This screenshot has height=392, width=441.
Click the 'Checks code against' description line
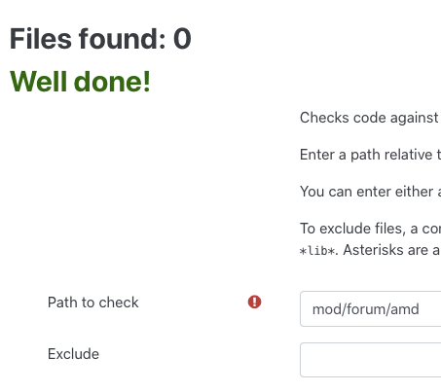(370, 118)
